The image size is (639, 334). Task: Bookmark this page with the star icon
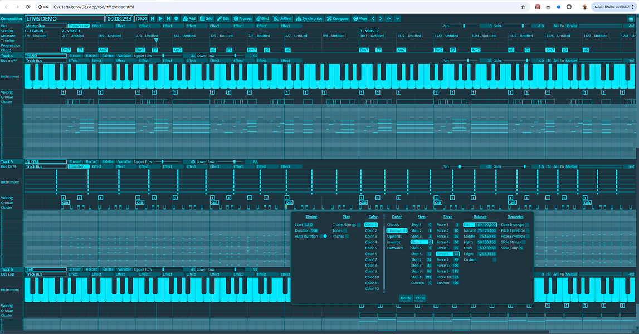[523, 7]
